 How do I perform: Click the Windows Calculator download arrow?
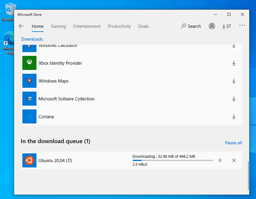[x=234, y=46]
